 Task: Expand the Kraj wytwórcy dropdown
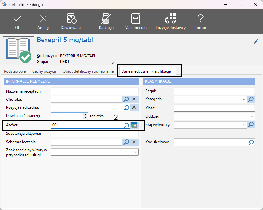click(244, 125)
